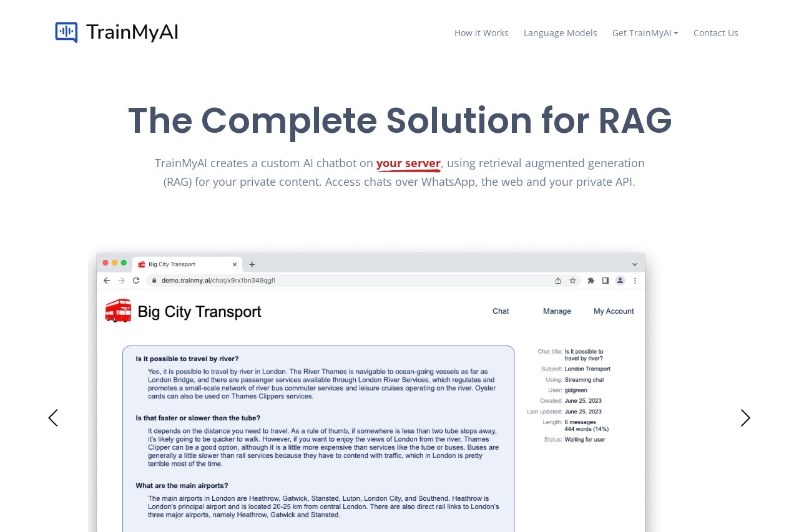The width and height of the screenshot is (799, 532).
Task: Expand the Get TrainMyAI dropdown menu
Action: click(645, 33)
